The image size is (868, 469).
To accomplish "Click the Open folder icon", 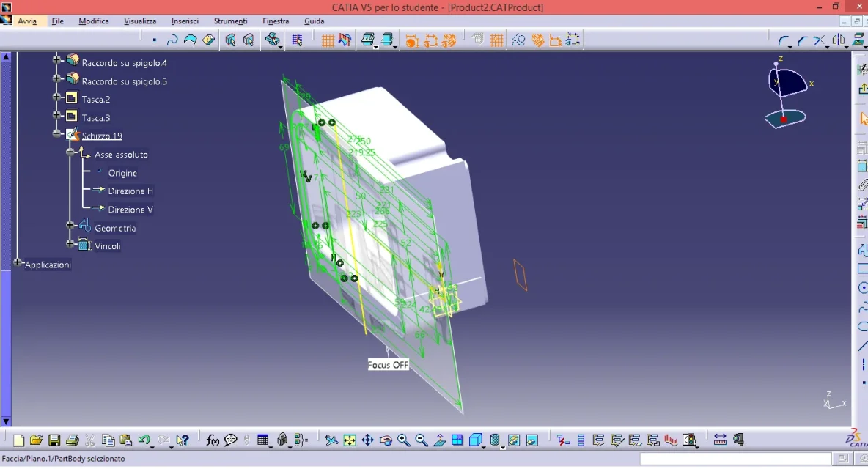I will click(x=36, y=440).
